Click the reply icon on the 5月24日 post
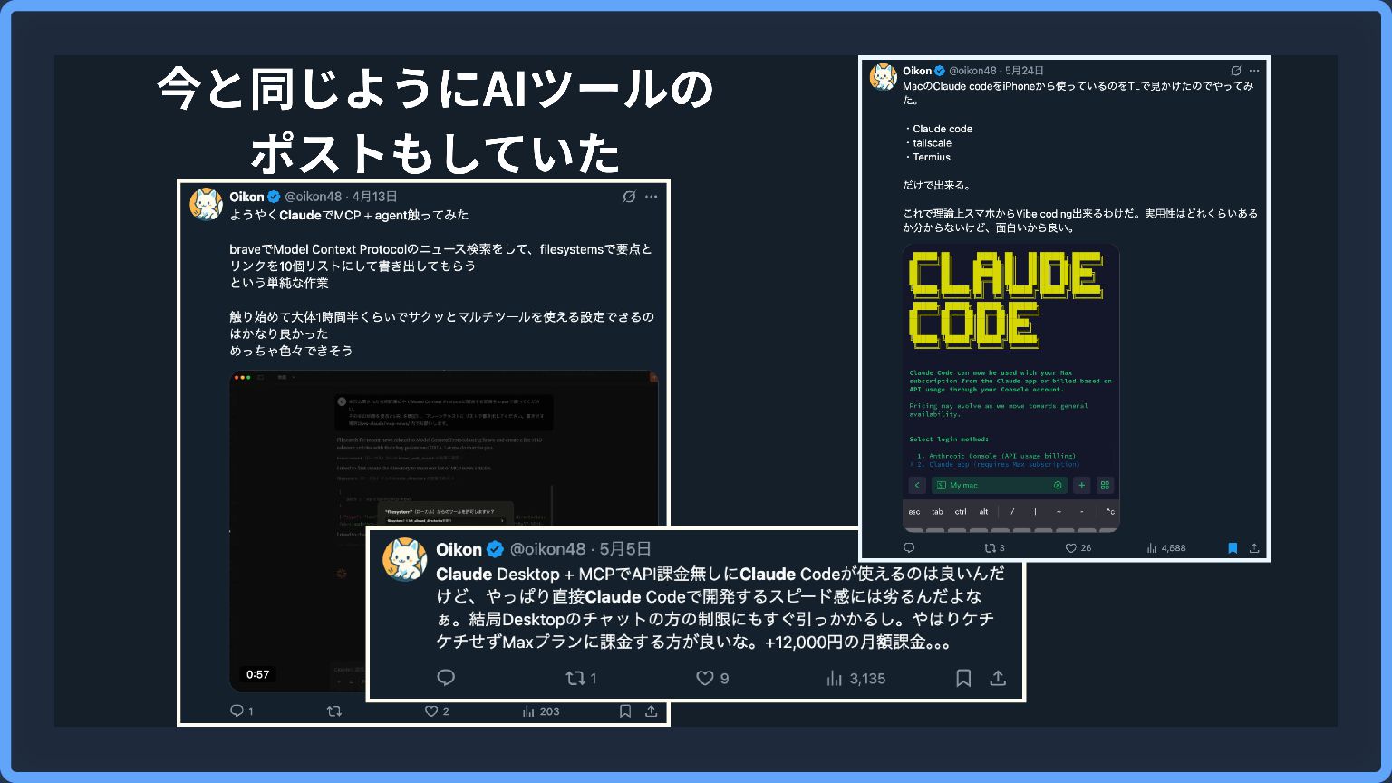The image size is (1392, 783). click(909, 547)
